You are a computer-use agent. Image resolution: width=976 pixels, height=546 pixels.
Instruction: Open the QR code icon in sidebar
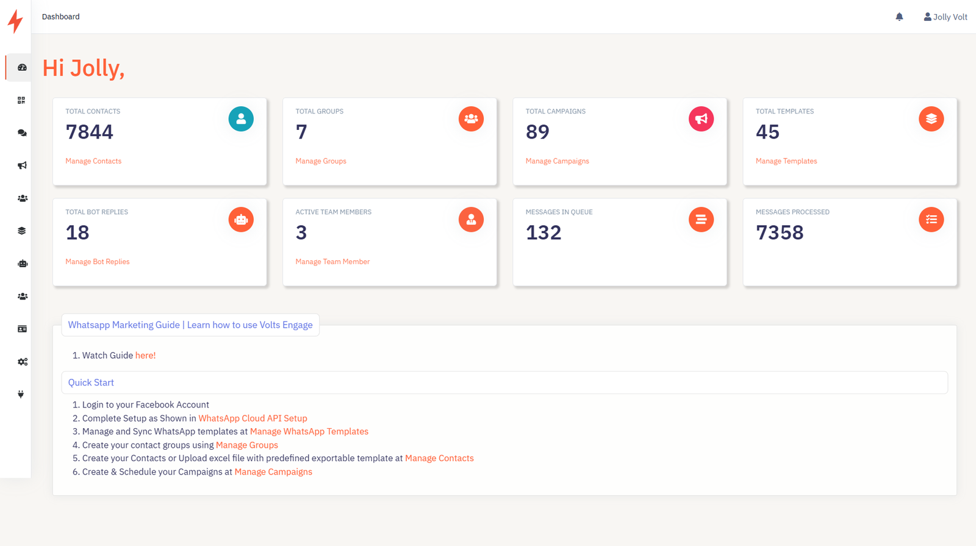21,100
